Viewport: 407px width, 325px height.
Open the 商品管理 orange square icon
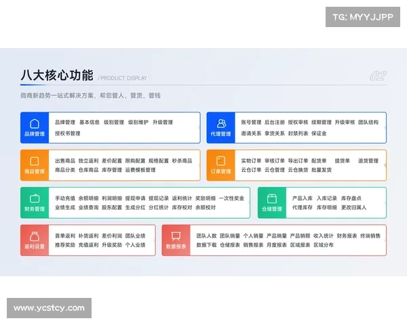point(34,160)
